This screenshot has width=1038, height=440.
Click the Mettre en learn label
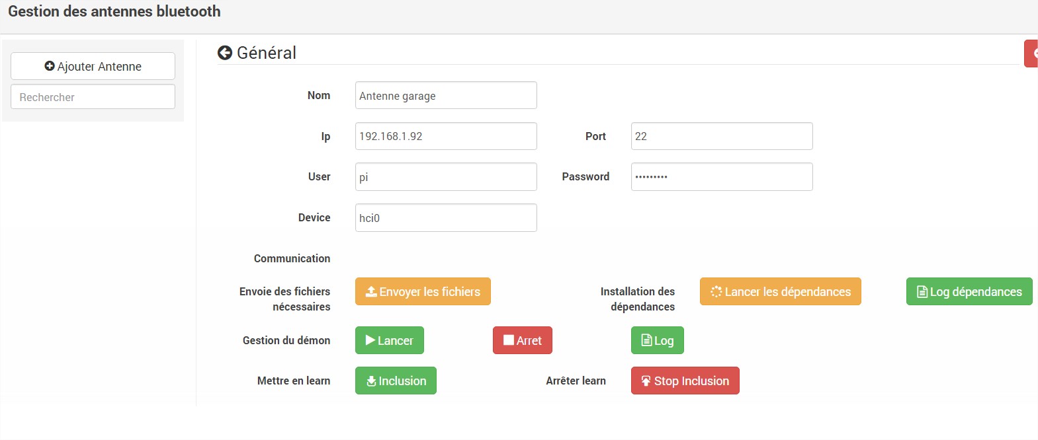coord(294,381)
